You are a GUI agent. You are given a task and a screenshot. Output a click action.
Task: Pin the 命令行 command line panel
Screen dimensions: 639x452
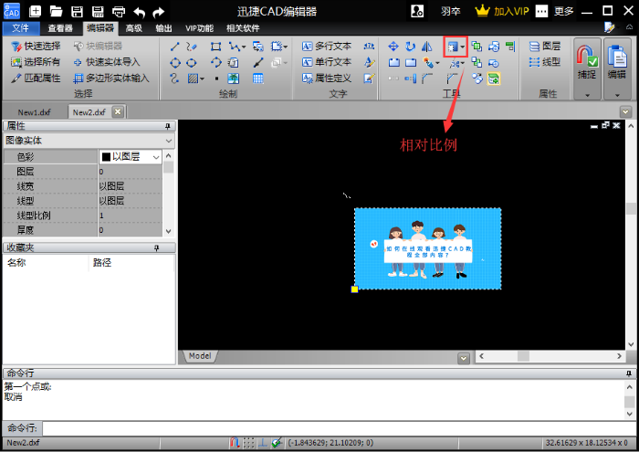coord(629,373)
